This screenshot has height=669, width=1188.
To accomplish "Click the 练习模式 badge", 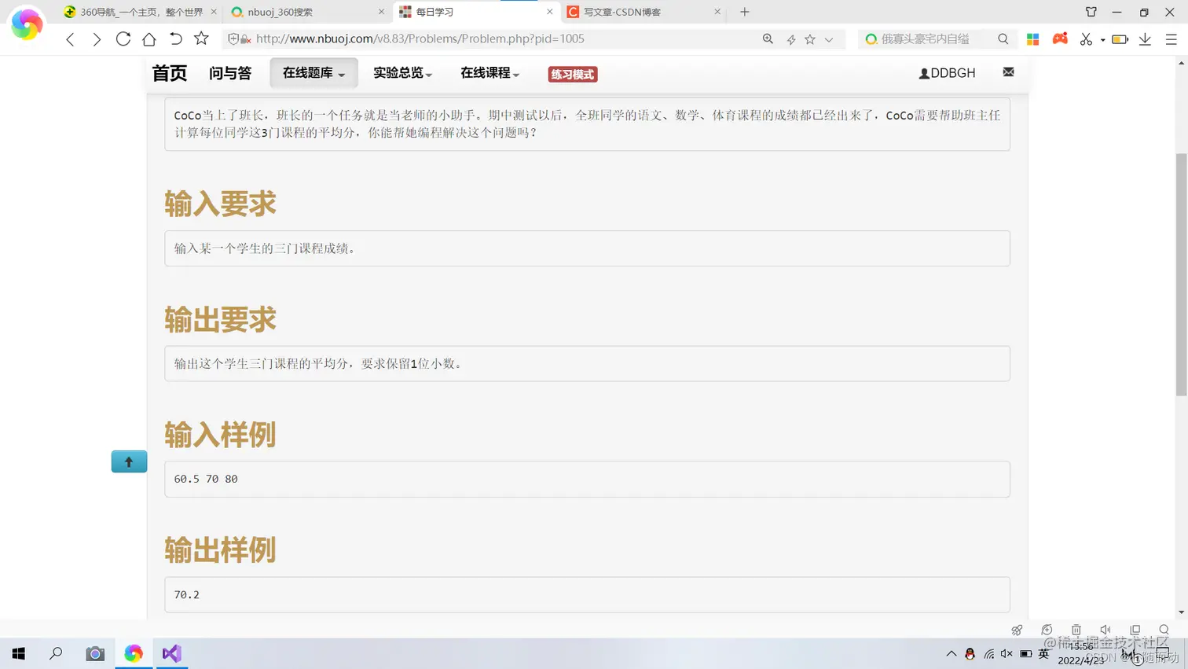I will 573,74.
